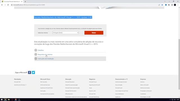The width and height of the screenshot is (180, 101).
Task: Open Acompanhamento de pedidos link
Action: tap(47, 94)
